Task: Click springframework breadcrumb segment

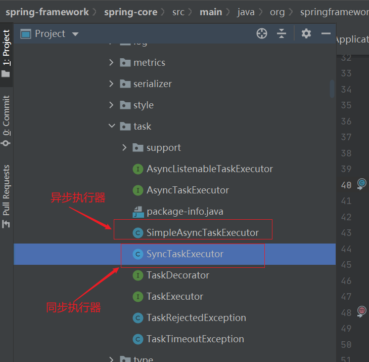Action: pyautogui.click(x=335, y=12)
